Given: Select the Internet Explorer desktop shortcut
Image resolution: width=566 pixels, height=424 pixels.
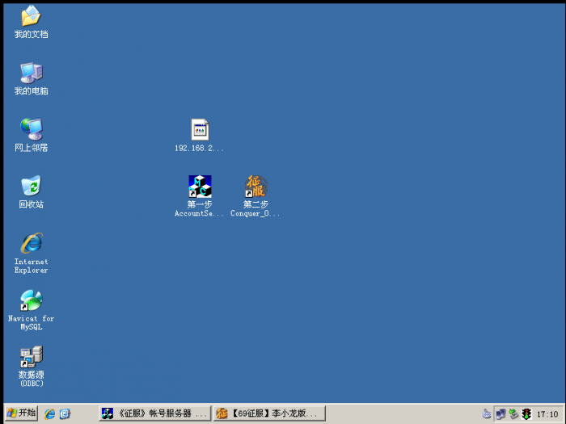Looking at the screenshot, I should coord(31,243).
